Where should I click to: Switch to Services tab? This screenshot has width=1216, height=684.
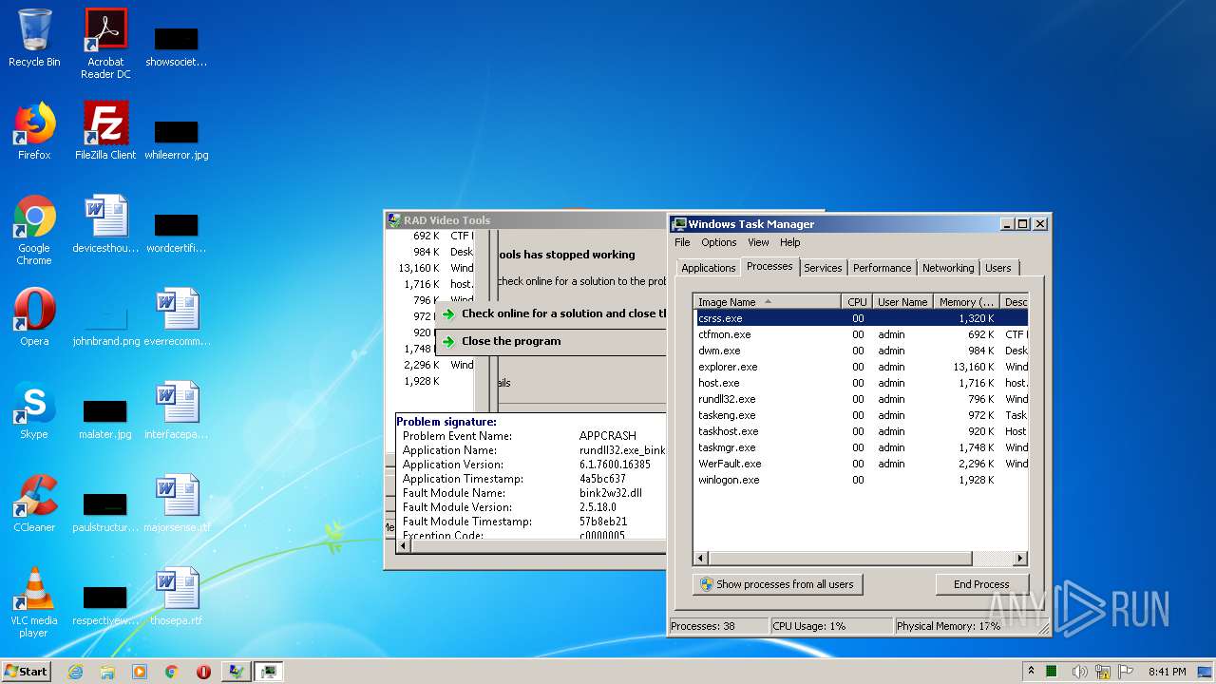click(823, 268)
